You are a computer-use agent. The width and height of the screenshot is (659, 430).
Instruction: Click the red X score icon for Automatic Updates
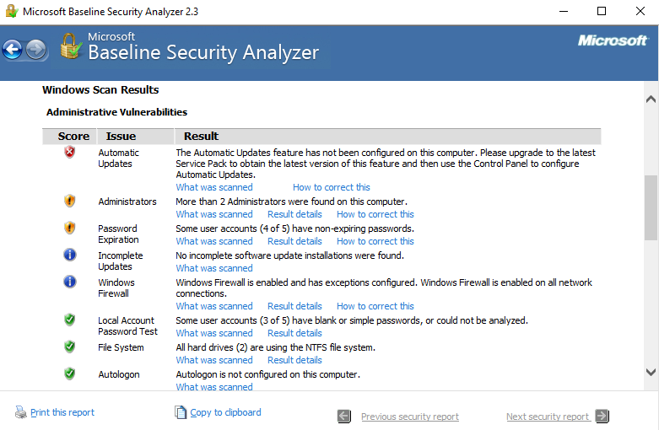70,152
